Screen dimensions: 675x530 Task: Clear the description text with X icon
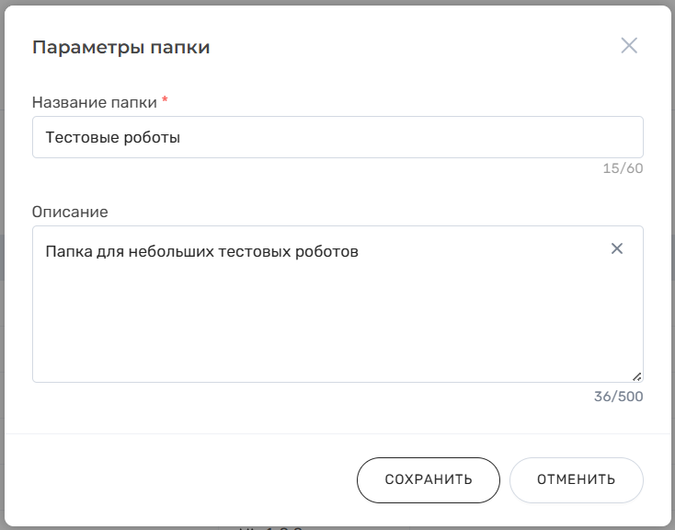click(x=617, y=248)
